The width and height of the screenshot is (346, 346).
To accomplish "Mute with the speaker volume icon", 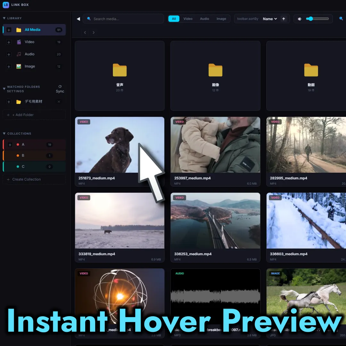I will 300,19.
